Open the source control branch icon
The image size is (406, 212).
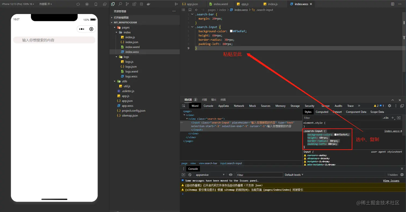[x=127, y=4]
